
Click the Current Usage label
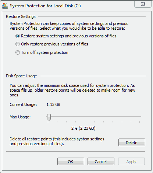click(x=23, y=104)
